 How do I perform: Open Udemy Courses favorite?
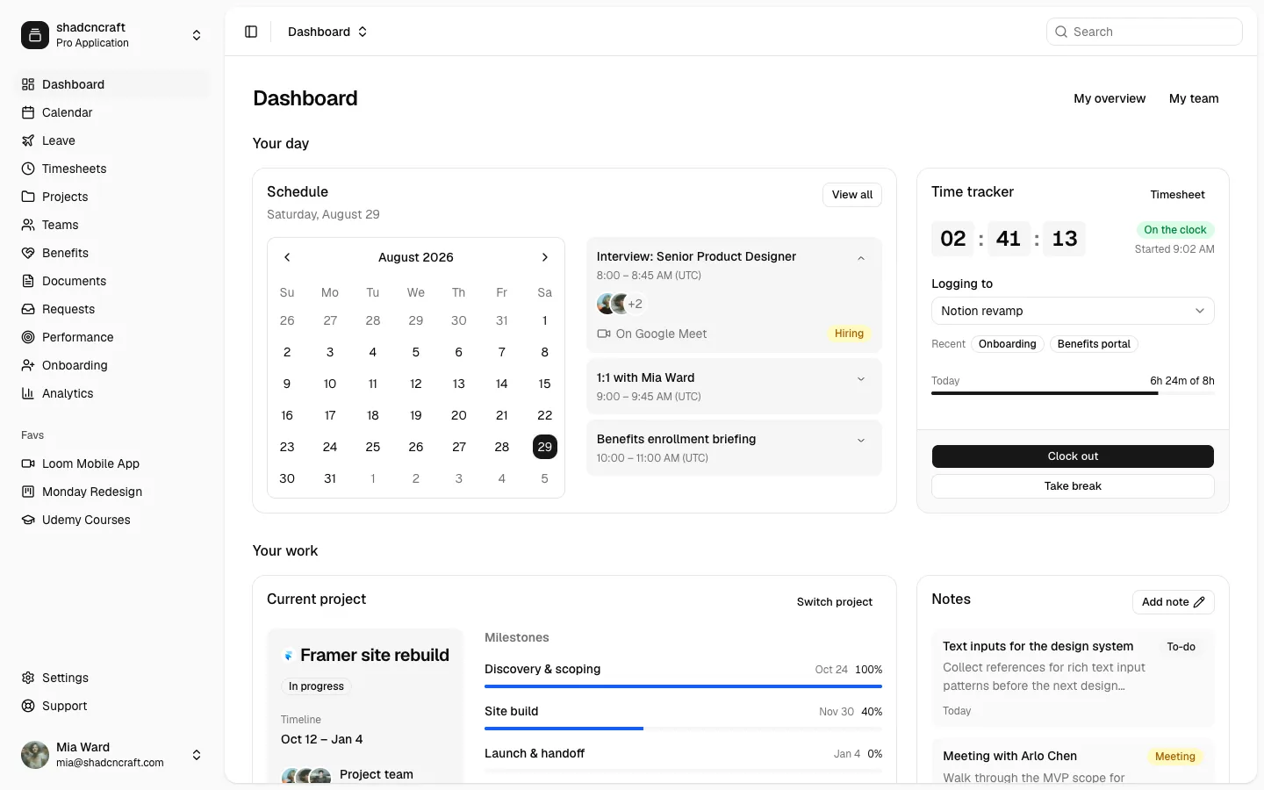(112, 520)
